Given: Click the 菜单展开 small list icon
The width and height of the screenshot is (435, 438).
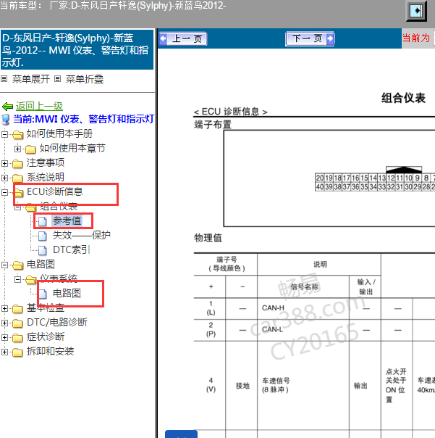Looking at the screenshot, I should [4, 79].
